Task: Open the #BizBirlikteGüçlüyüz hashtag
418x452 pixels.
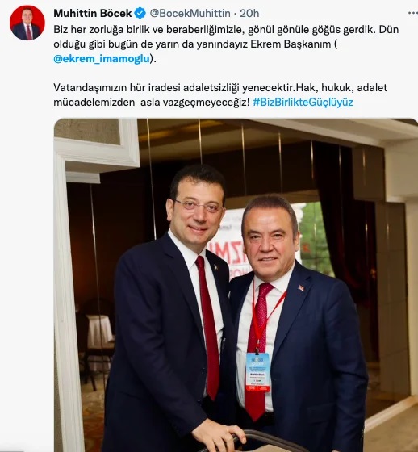Action: pos(303,102)
